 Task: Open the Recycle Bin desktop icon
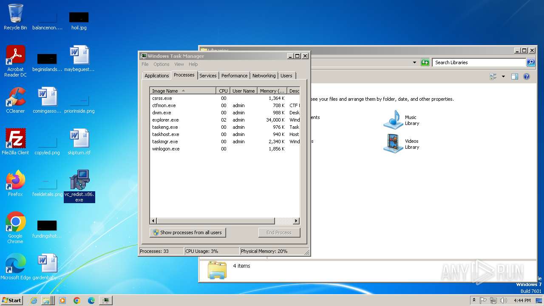click(x=15, y=17)
